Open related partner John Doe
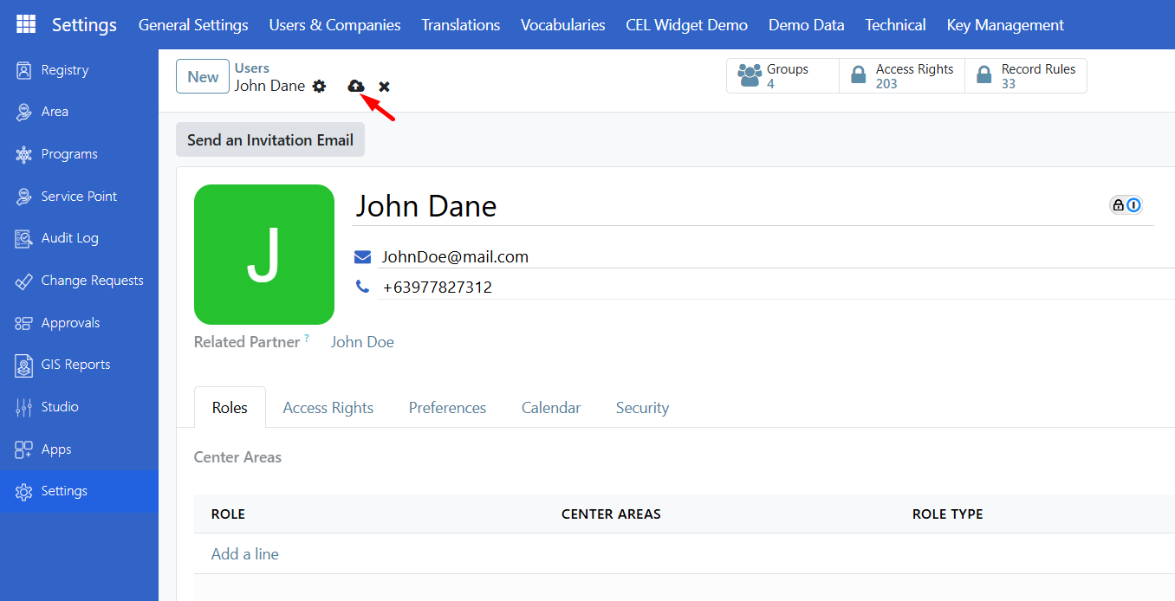This screenshot has width=1175, height=601. [x=362, y=341]
